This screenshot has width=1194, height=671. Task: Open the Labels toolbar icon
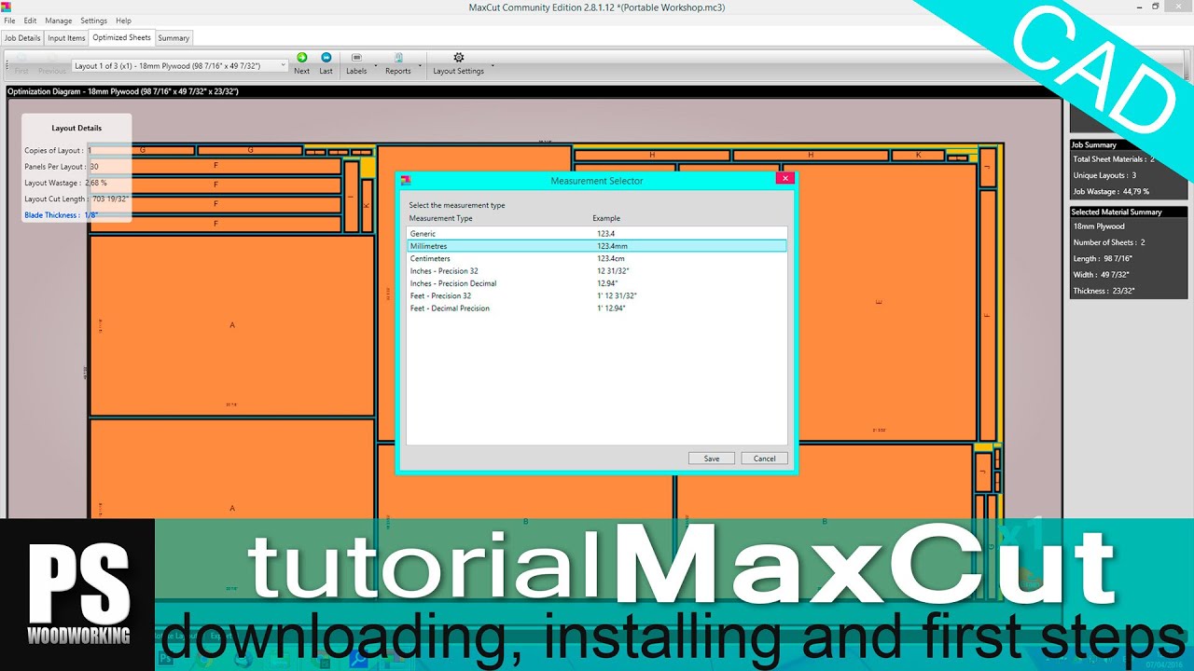click(356, 63)
